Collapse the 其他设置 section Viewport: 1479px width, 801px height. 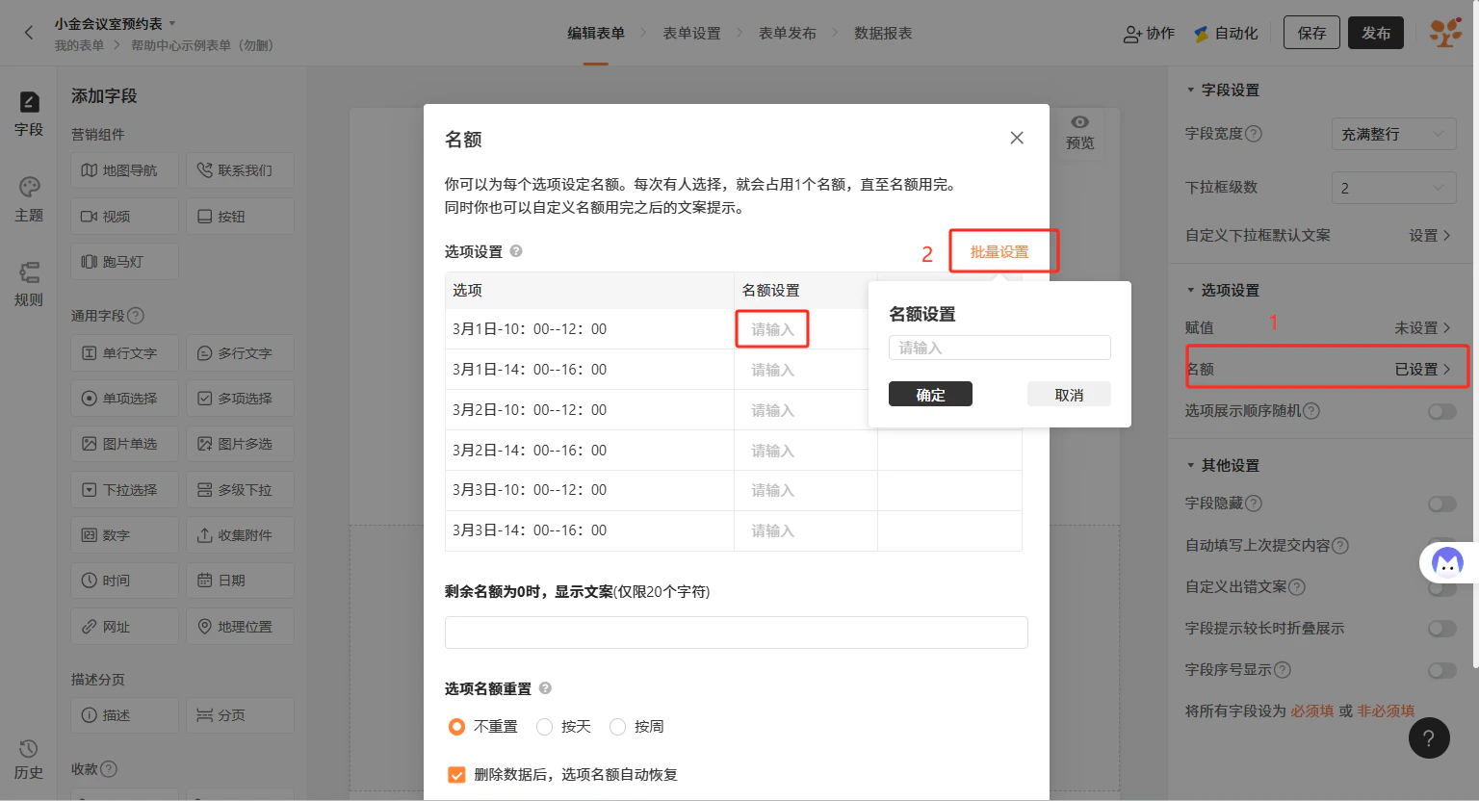point(1191,465)
